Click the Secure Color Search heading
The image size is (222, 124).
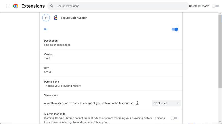pos(74,18)
